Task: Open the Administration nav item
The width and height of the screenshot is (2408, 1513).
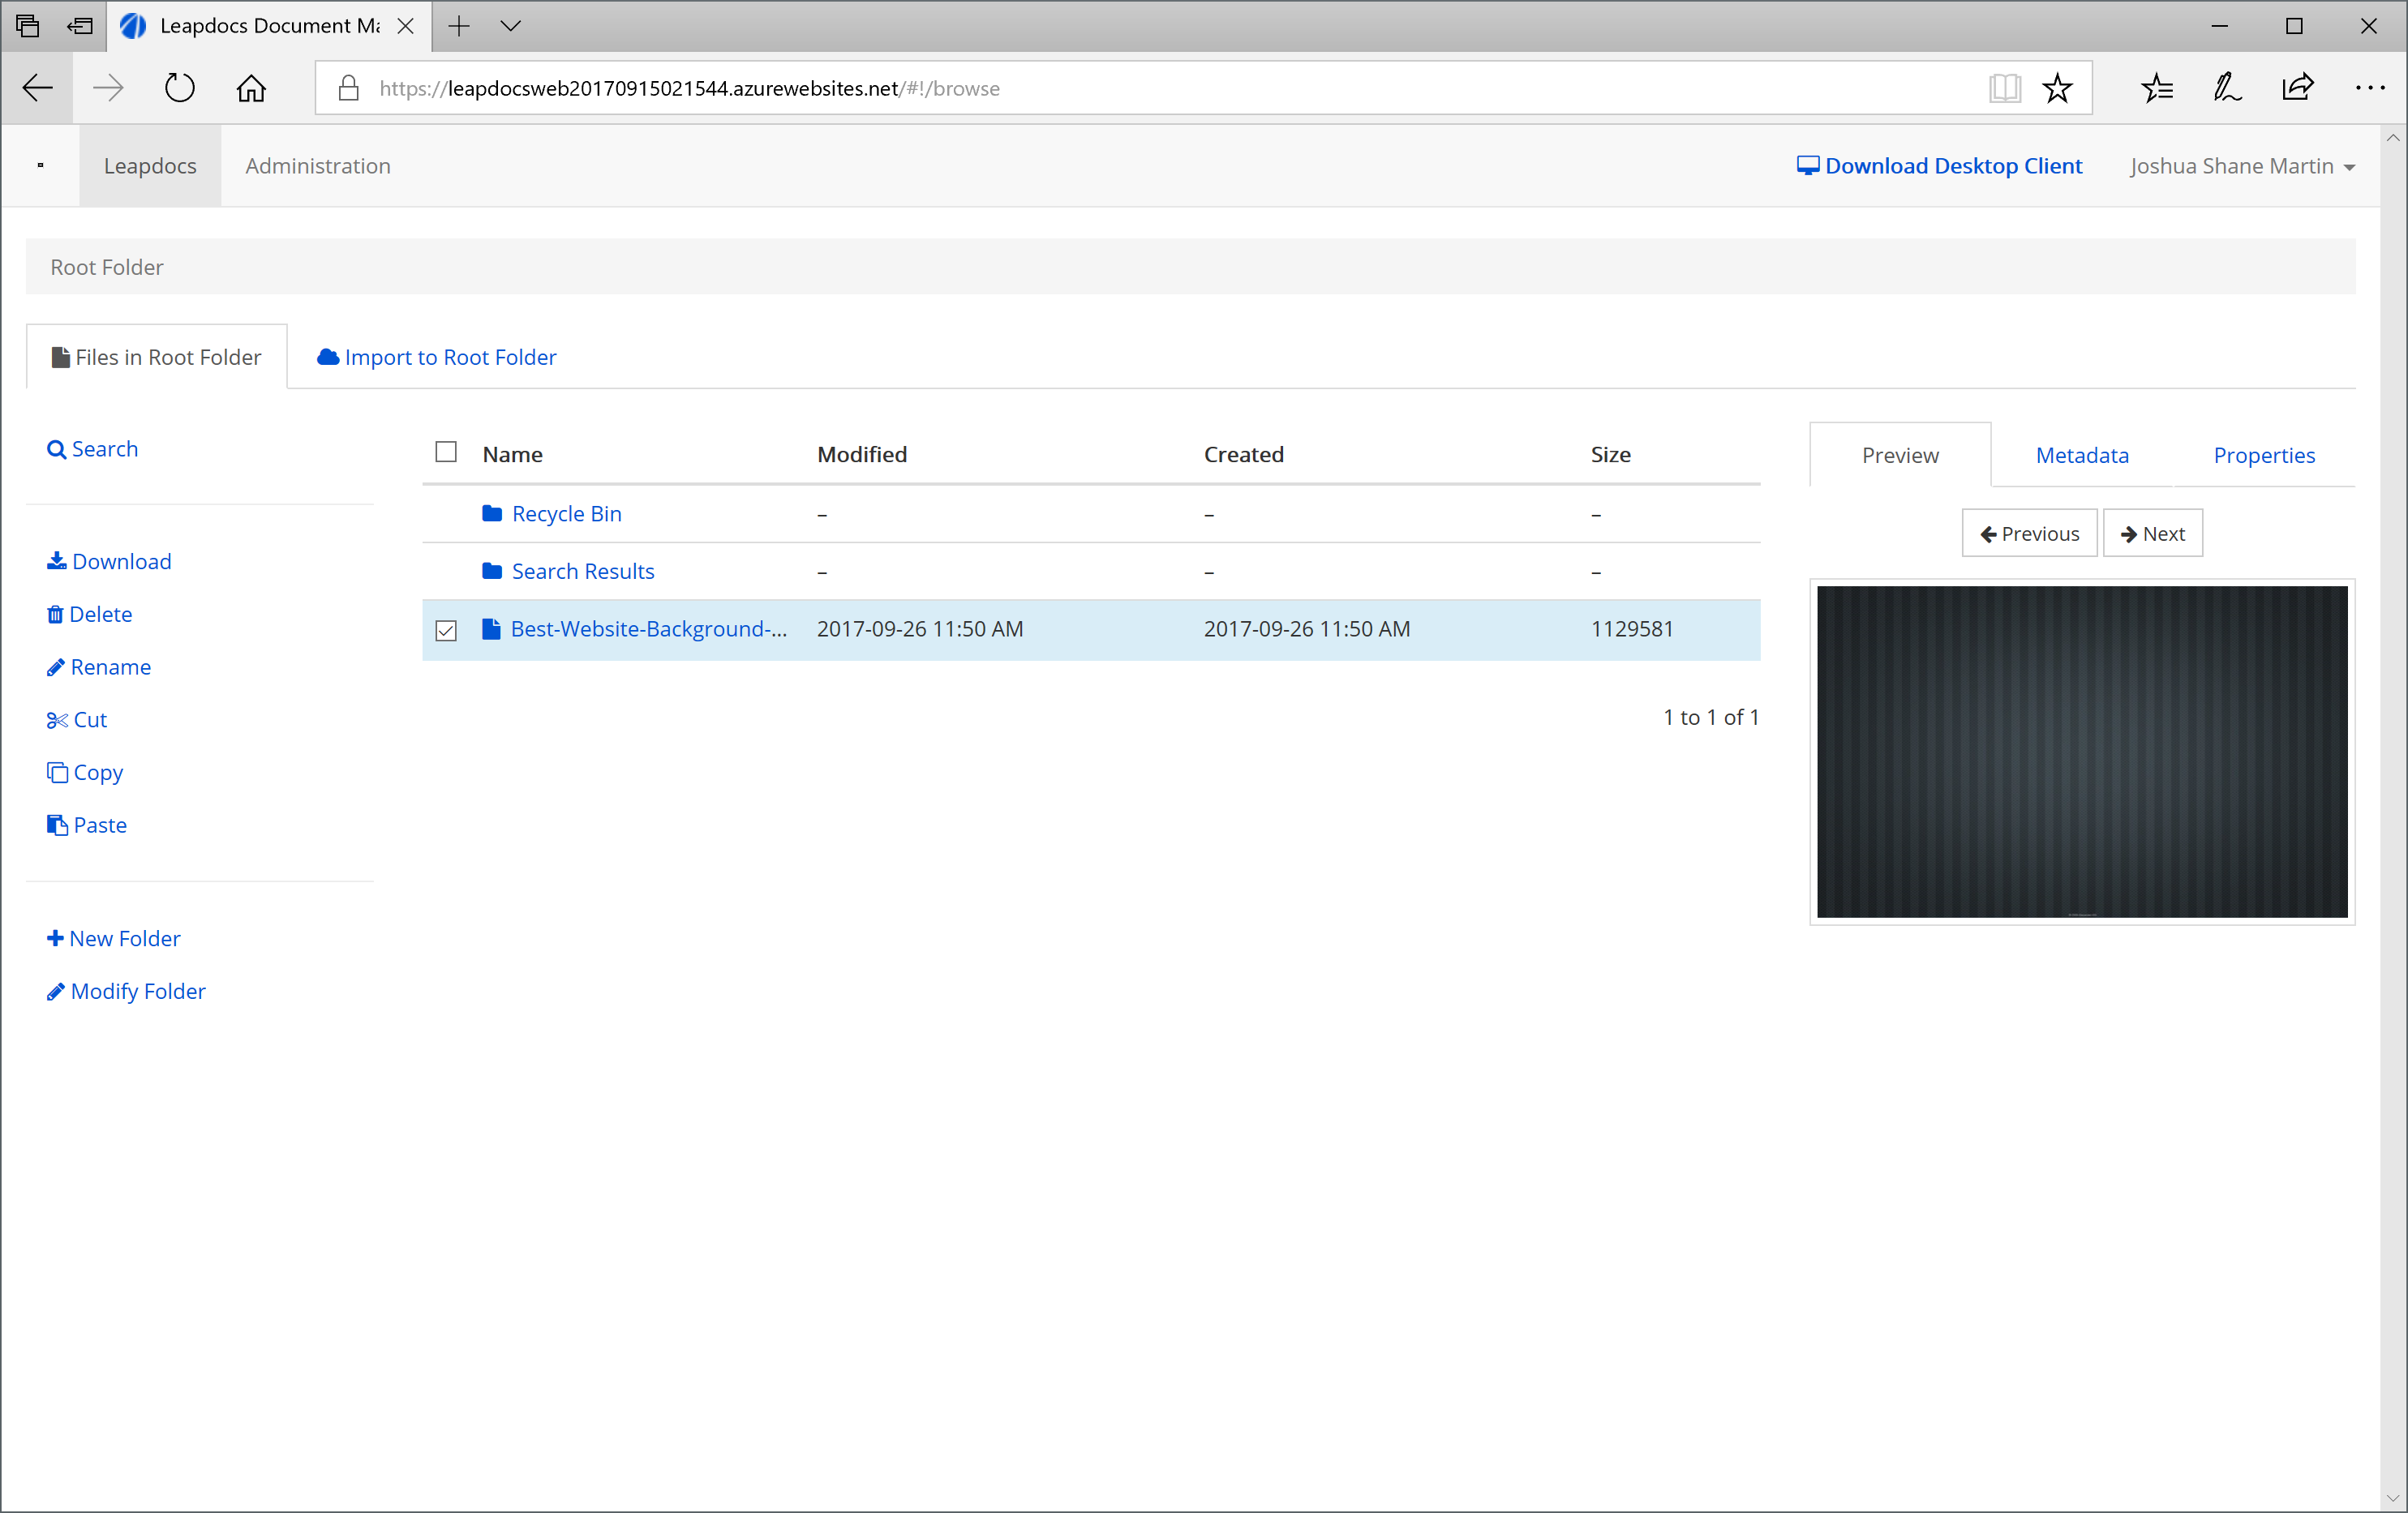Action: (x=318, y=166)
